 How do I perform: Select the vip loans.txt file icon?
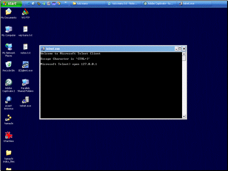pos(25,31)
